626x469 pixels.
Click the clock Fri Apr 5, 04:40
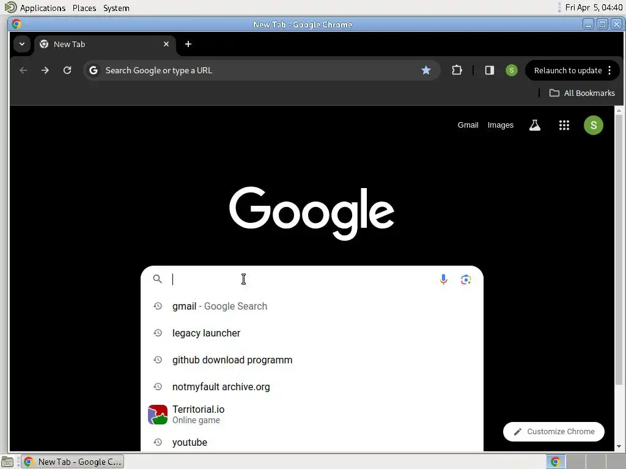(594, 7)
